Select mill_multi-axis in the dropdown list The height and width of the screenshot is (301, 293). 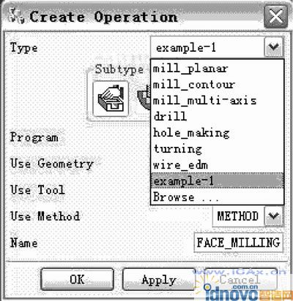pos(217,101)
